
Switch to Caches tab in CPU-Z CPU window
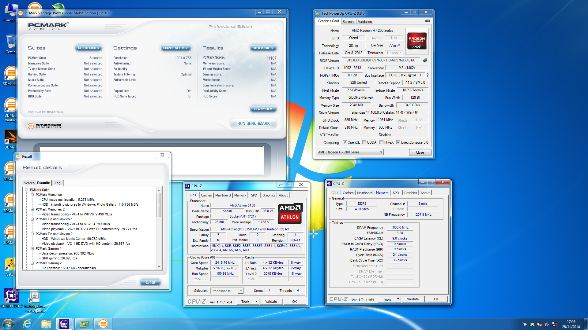click(206, 195)
